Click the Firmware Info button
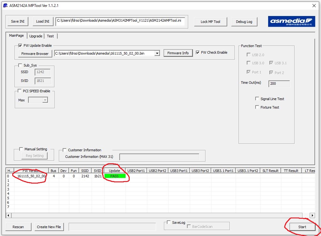Viewport: 321px width, 236px height. click(x=178, y=53)
